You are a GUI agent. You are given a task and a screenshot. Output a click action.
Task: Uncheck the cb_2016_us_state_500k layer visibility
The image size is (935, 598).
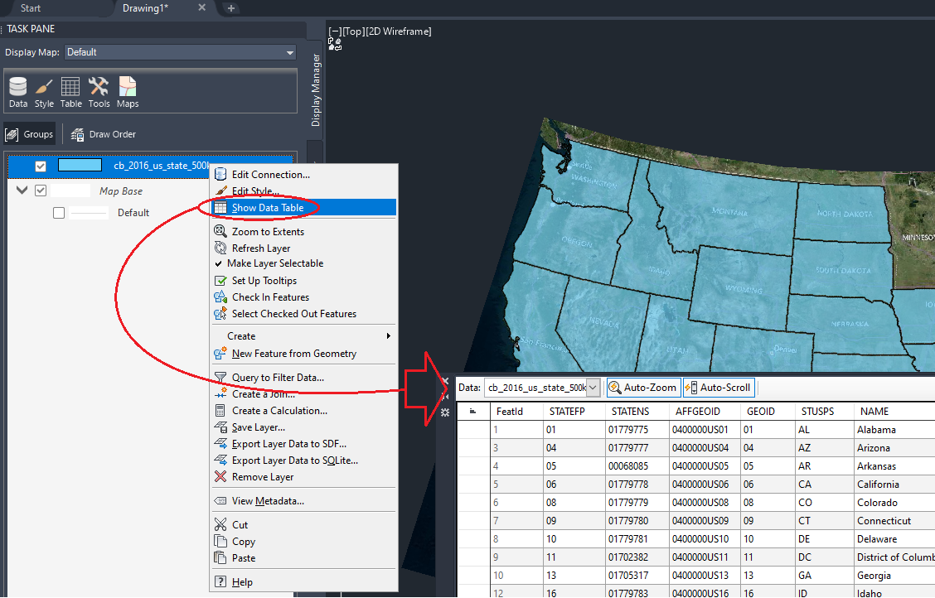coord(38,165)
